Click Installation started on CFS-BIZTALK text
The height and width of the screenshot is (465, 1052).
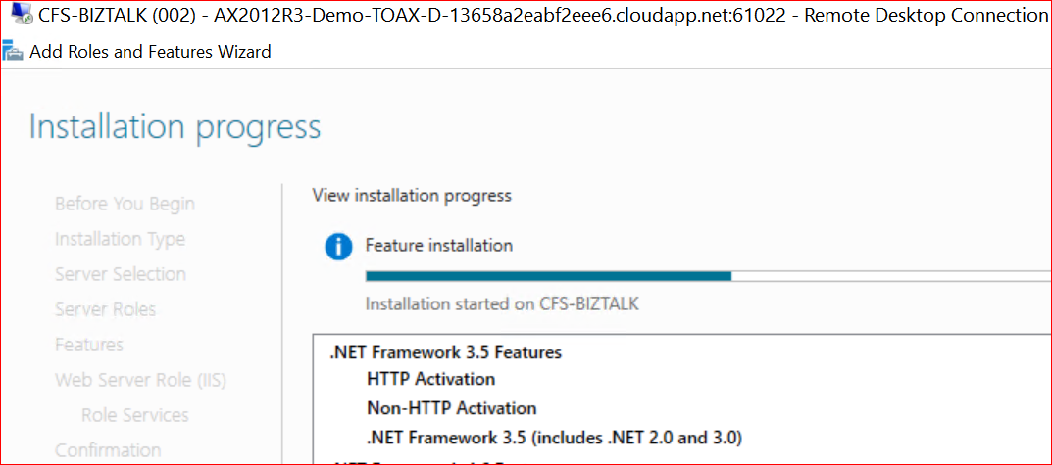click(x=501, y=303)
